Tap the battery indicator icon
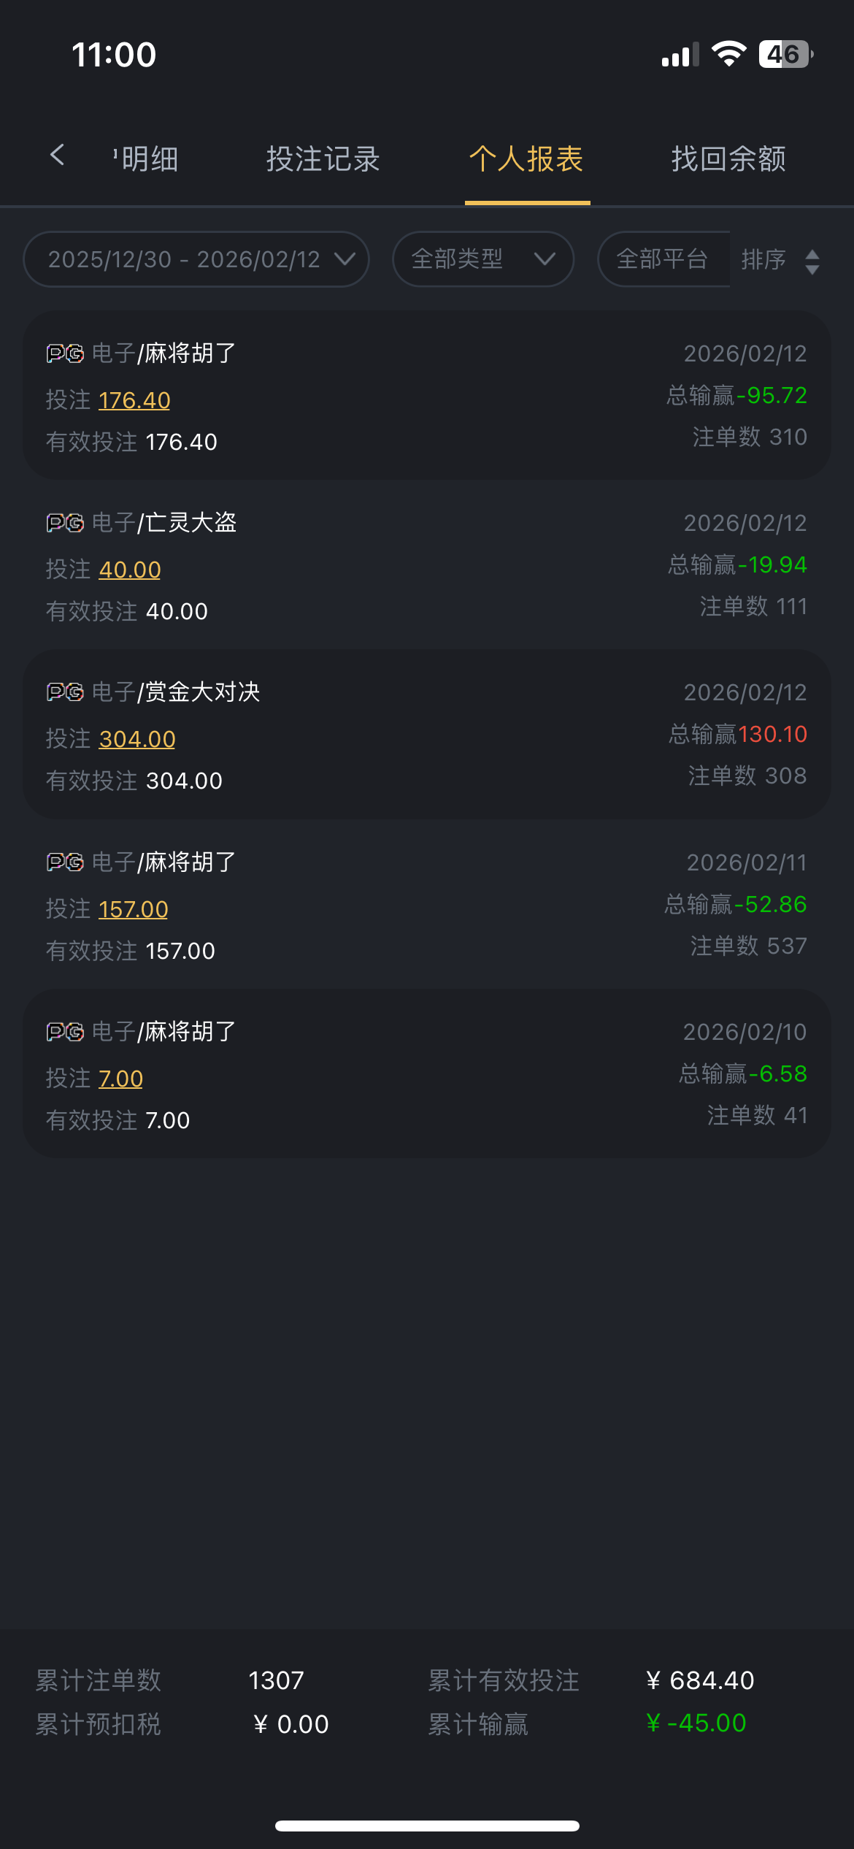 click(x=785, y=54)
